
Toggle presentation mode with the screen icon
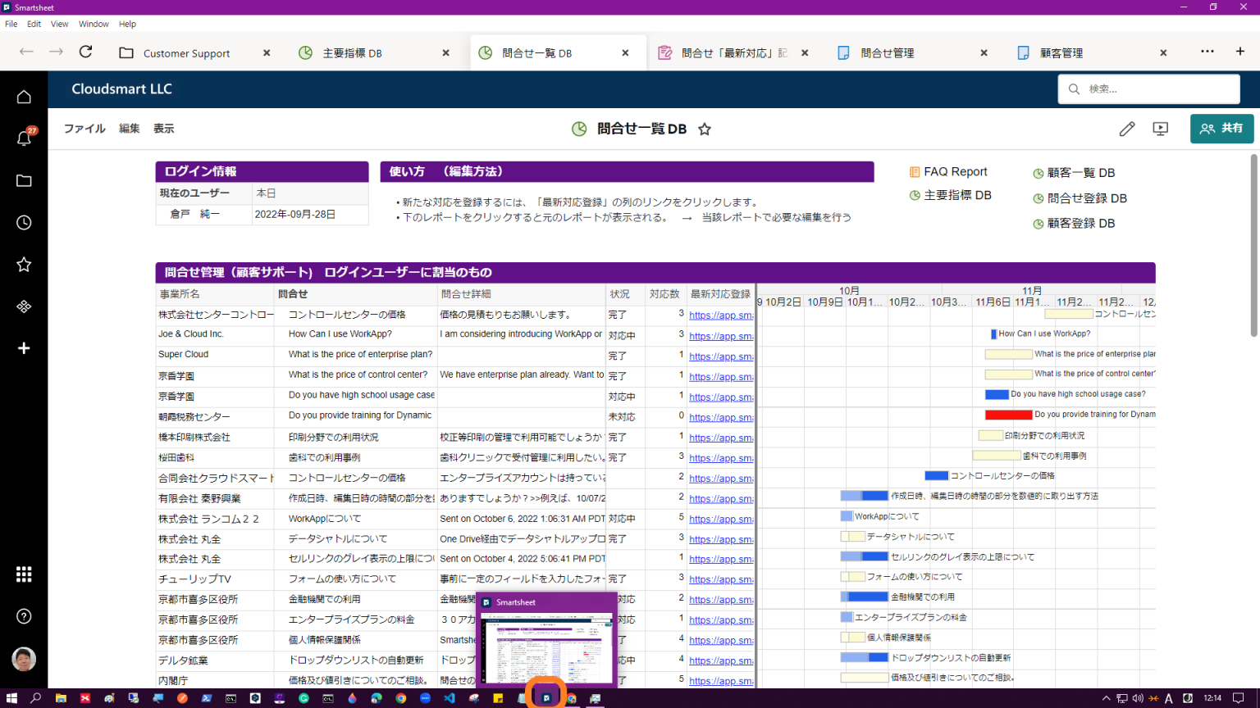click(x=1160, y=129)
